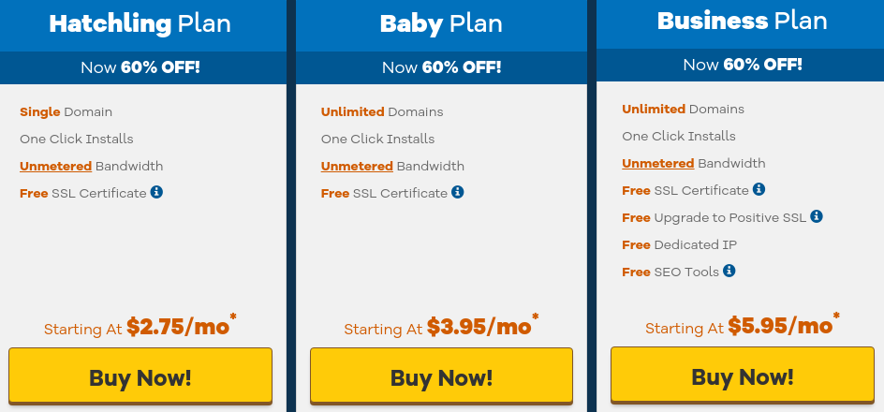This screenshot has height=412, width=884.
Task: Click info icon beside Business SSL Certificate
Action: 759,189
